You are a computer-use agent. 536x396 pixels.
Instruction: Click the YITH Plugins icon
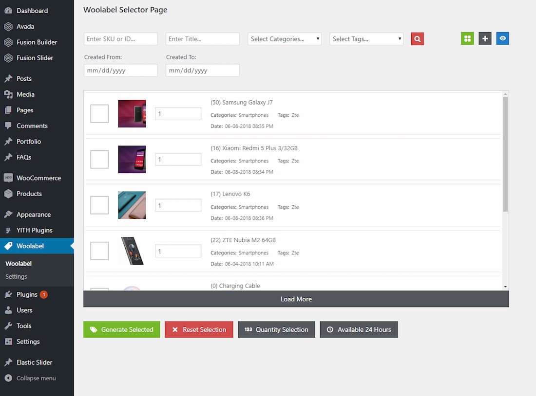point(8,230)
